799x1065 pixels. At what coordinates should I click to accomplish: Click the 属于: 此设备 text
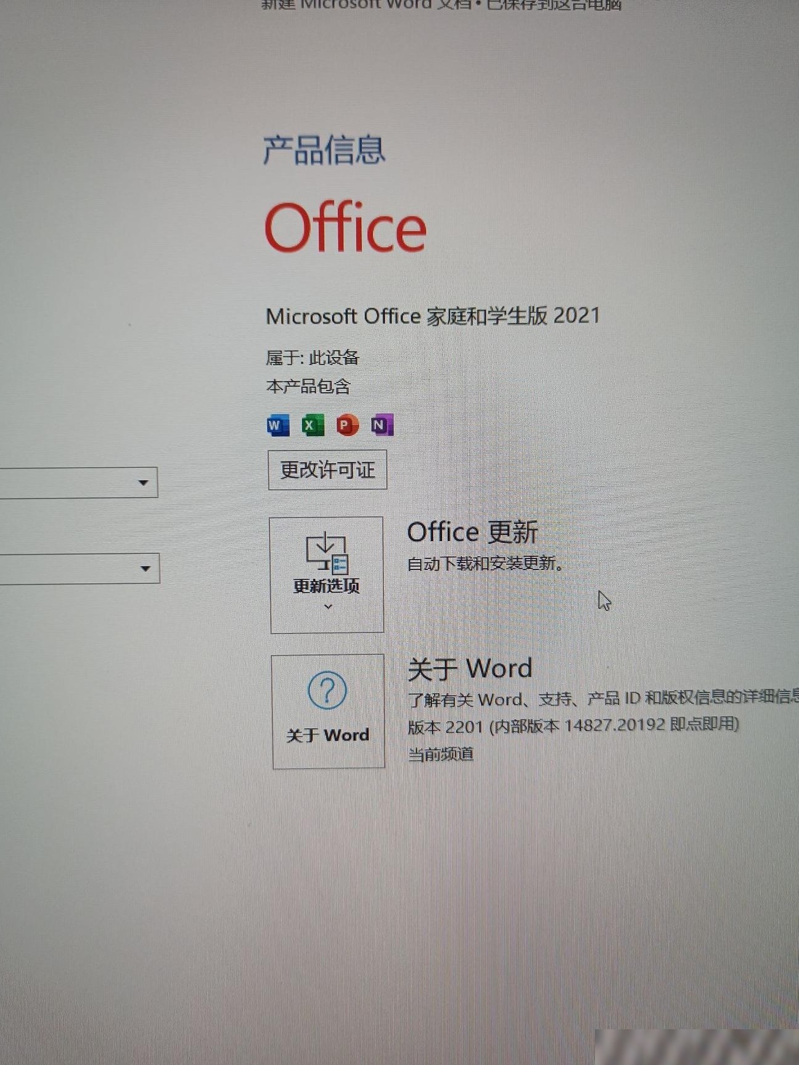(x=313, y=357)
